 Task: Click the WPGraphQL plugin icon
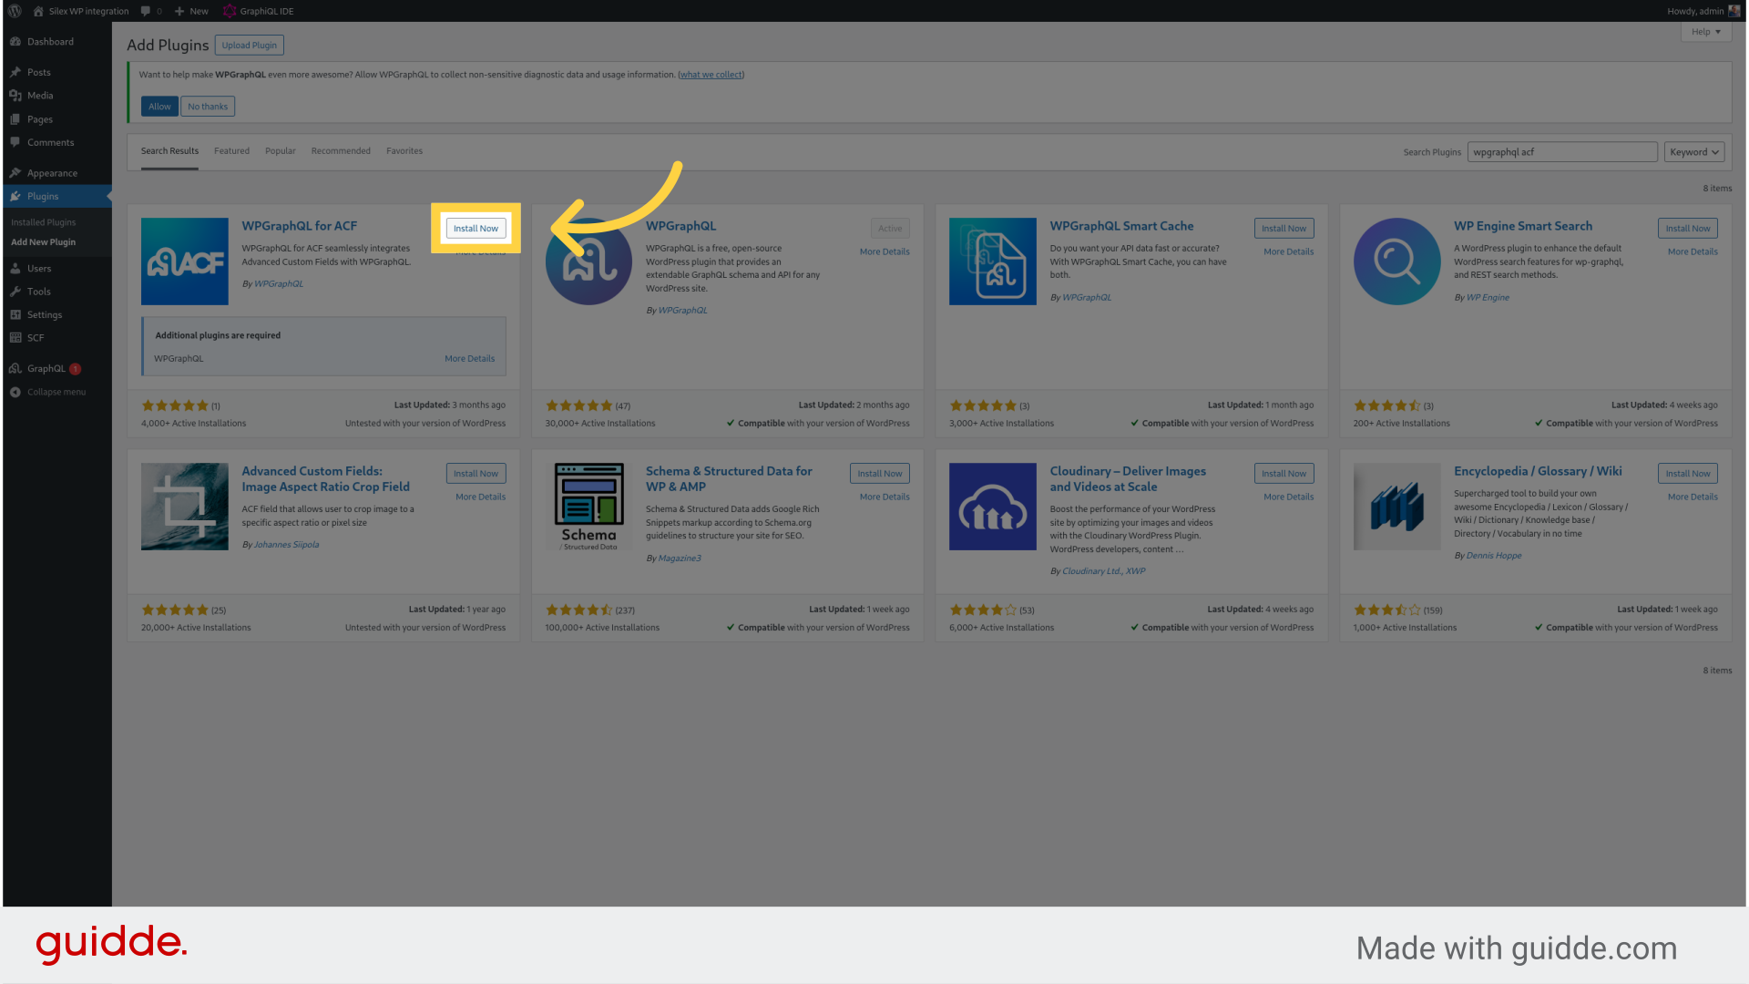pos(587,261)
